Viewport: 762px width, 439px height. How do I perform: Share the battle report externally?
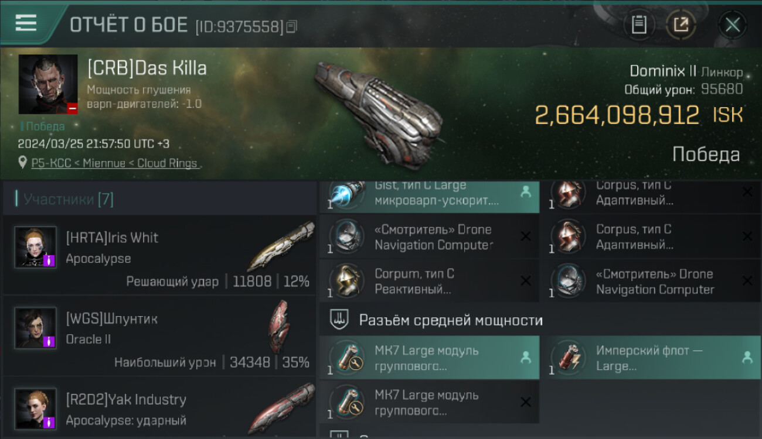coord(681,25)
